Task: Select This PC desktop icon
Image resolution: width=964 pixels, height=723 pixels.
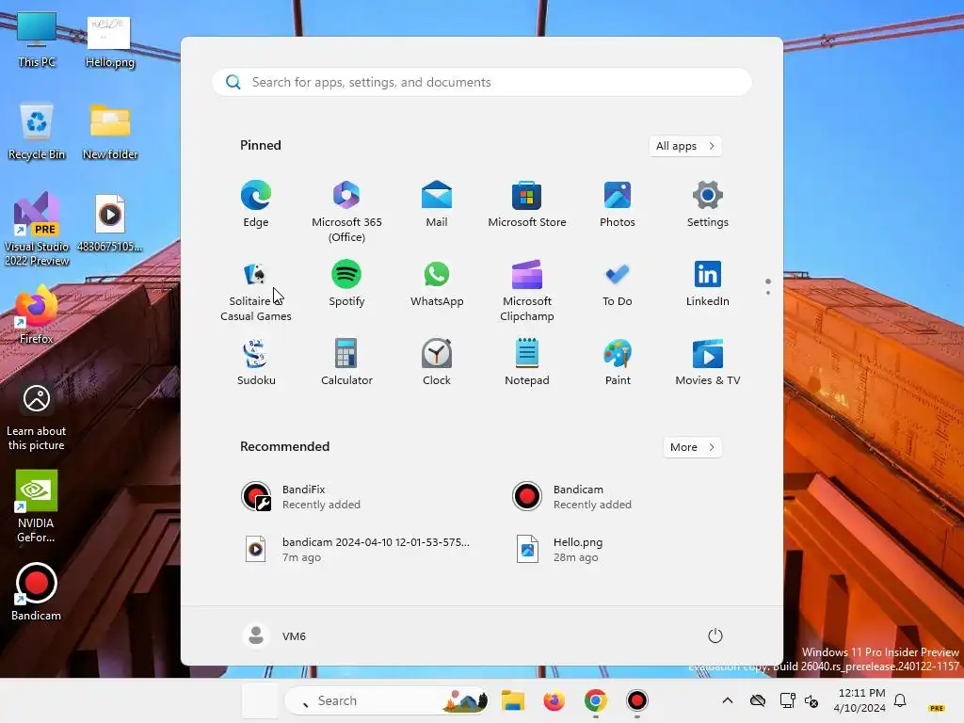Action: point(37,40)
